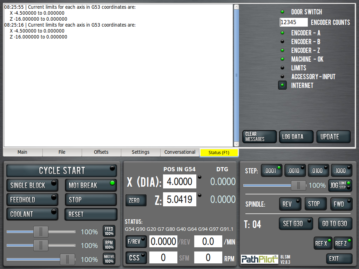Toggle Single Block mode
Screen dimensions: 359x269
(x=32, y=185)
